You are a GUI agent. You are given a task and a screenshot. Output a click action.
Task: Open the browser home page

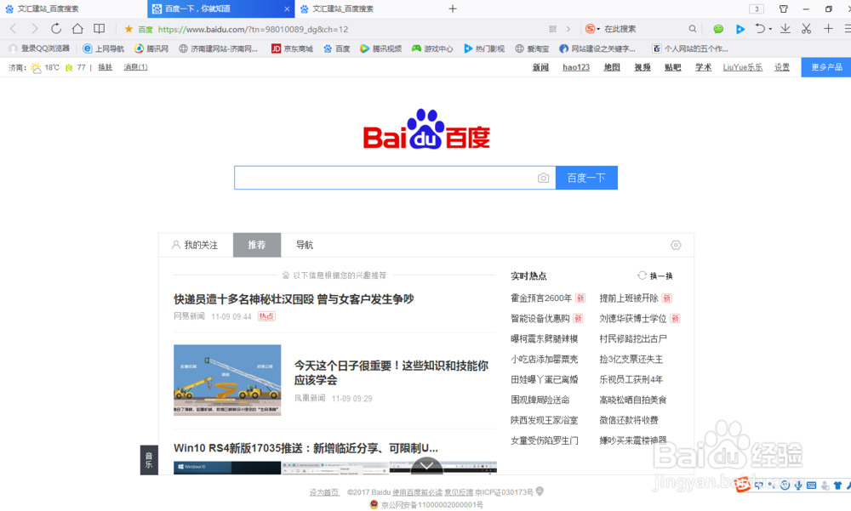77,29
